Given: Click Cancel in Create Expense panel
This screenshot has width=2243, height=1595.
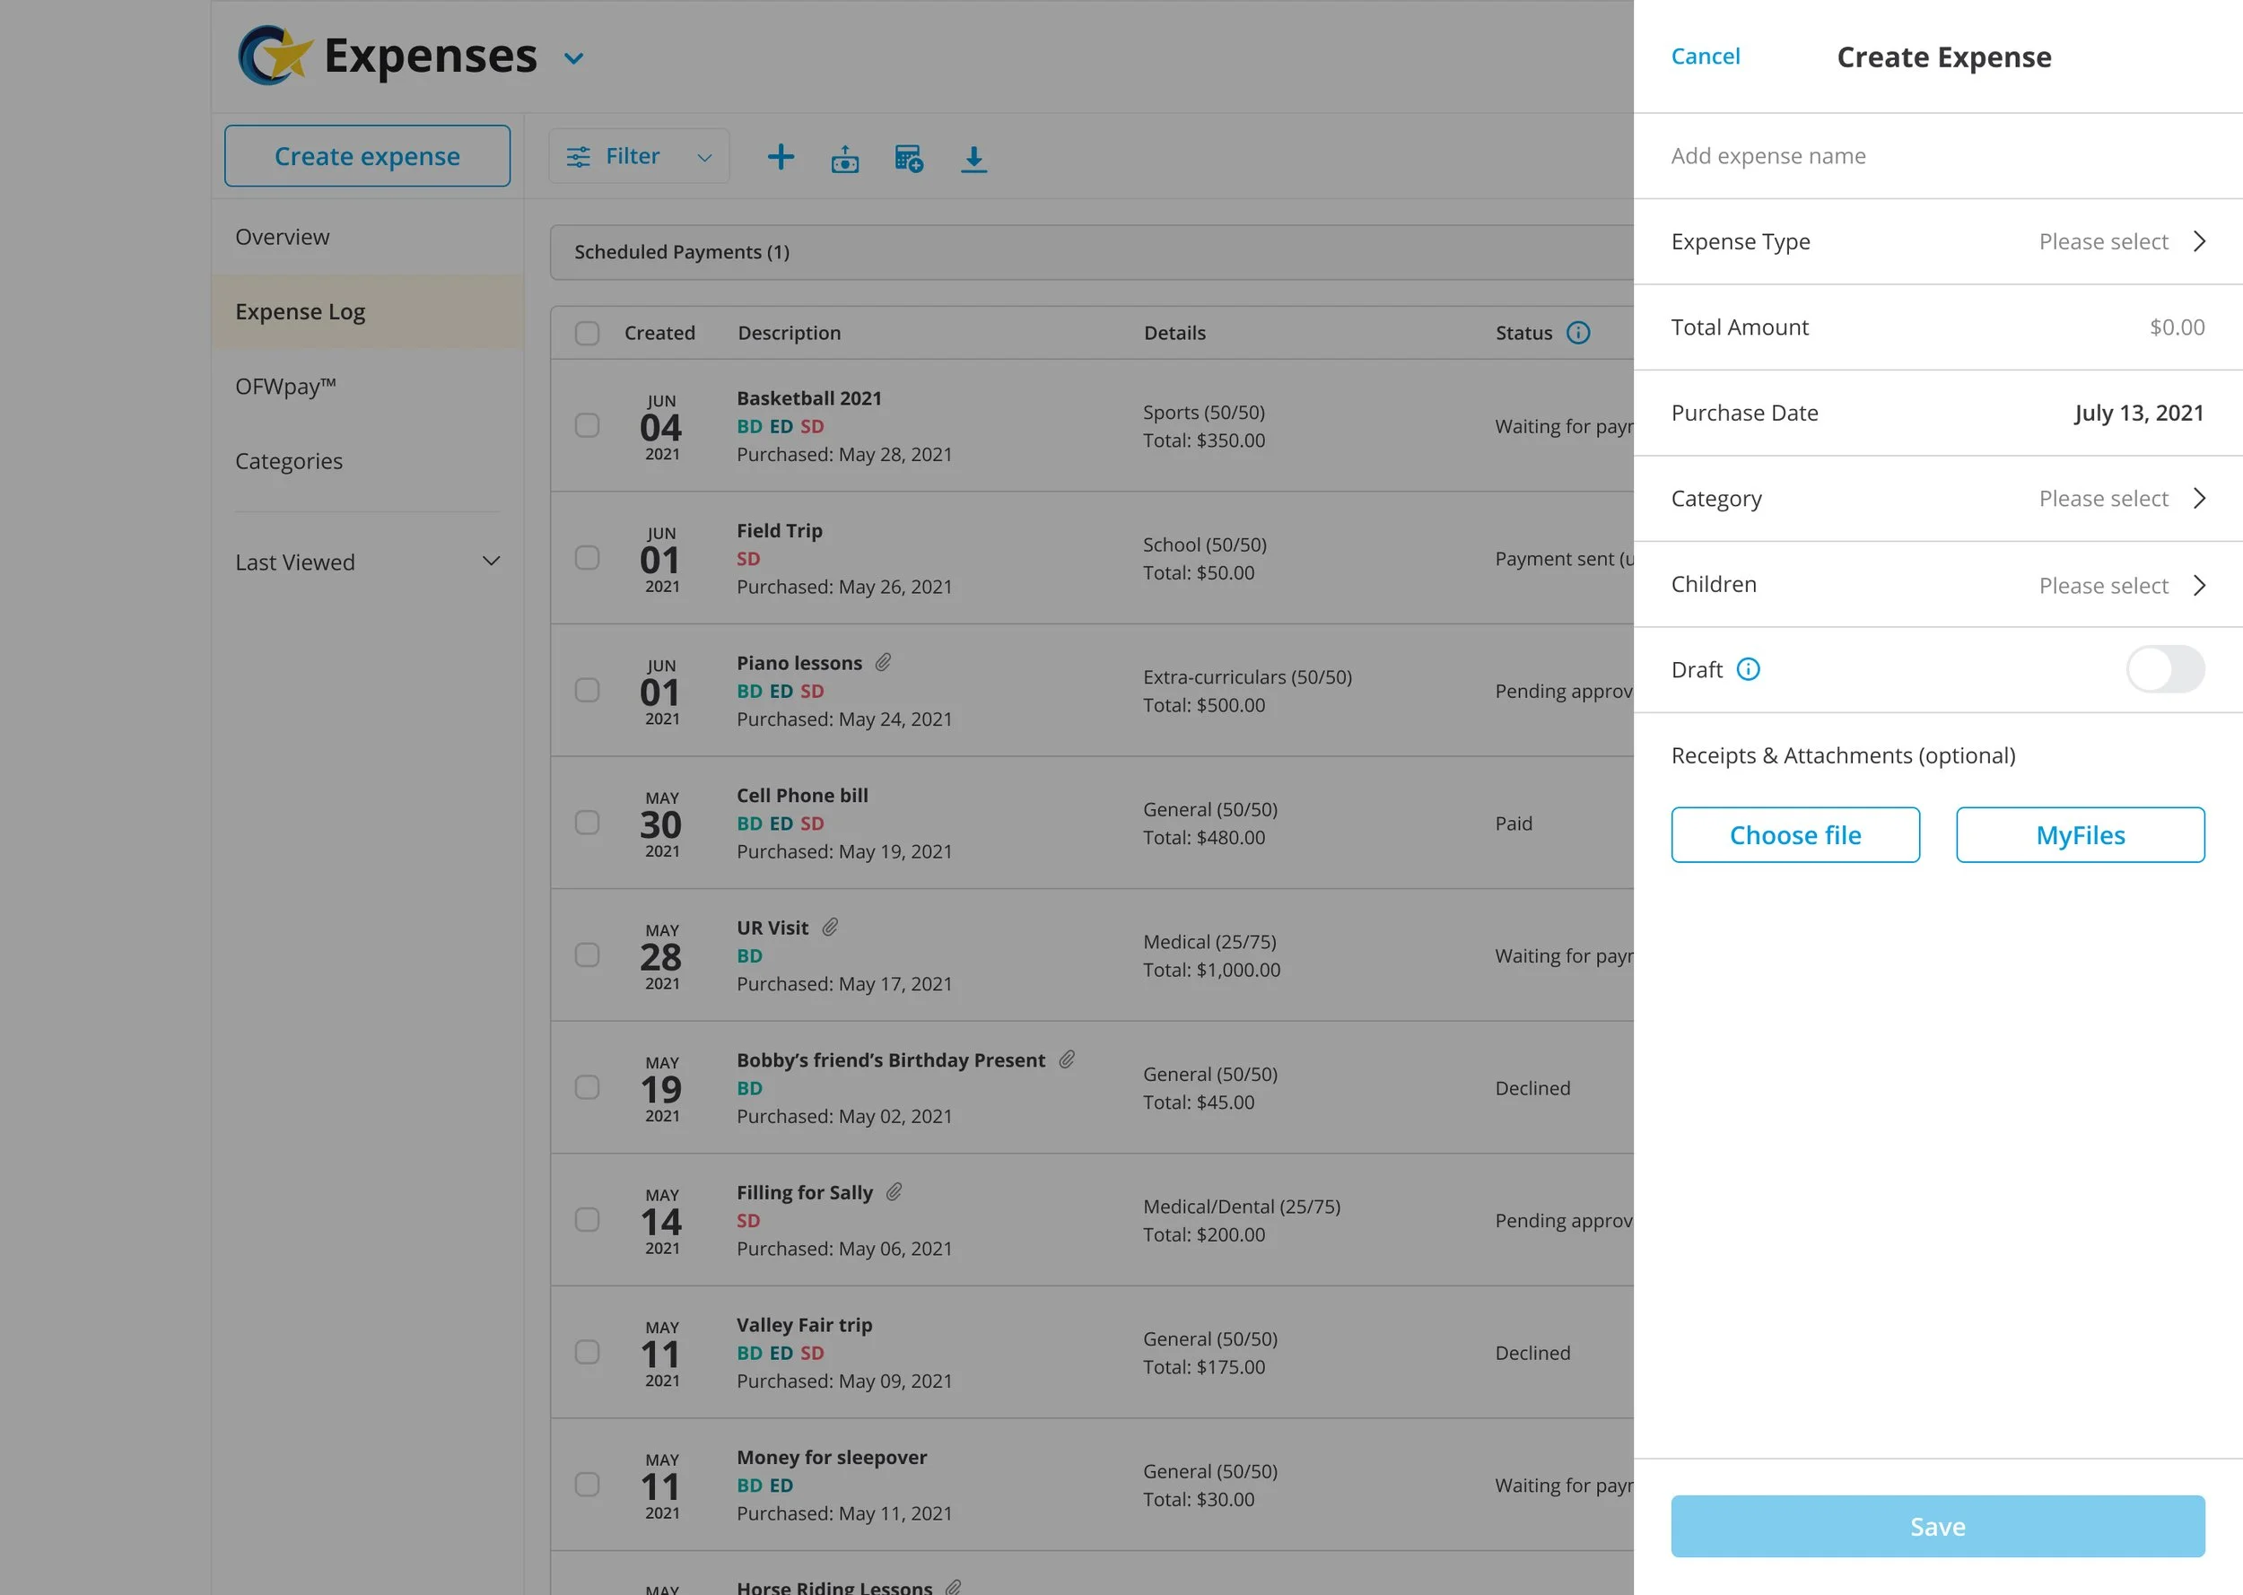Looking at the screenshot, I should pyautogui.click(x=1705, y=57).
